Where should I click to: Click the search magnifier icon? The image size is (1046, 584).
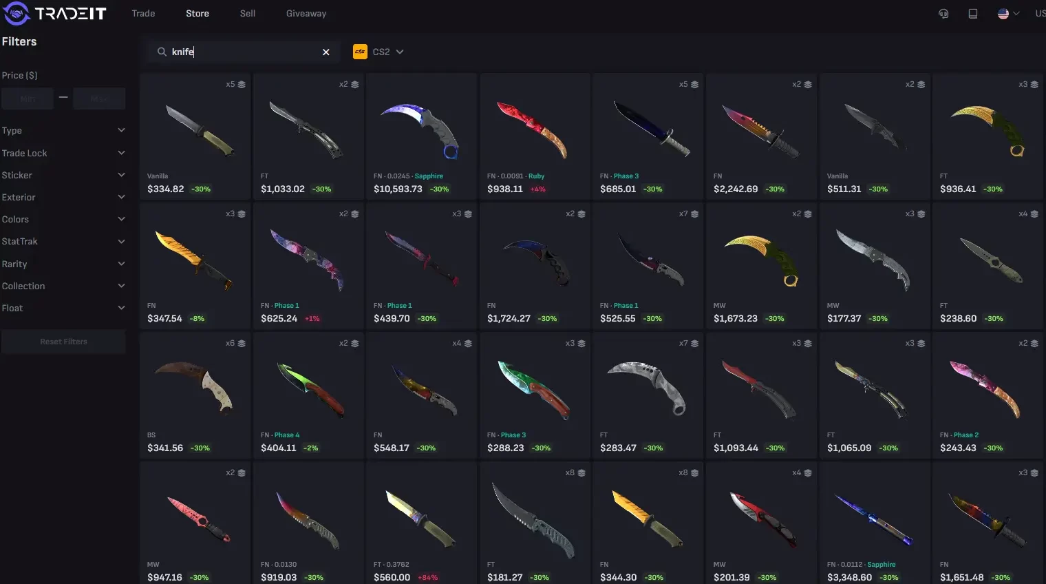point(162,52)
